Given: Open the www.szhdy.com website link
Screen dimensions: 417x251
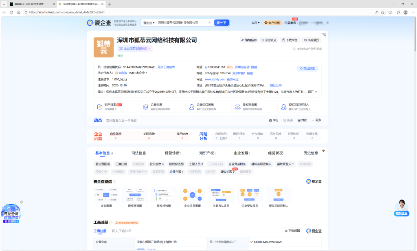Looking at the screenshot, I should [x=215, y=79].
